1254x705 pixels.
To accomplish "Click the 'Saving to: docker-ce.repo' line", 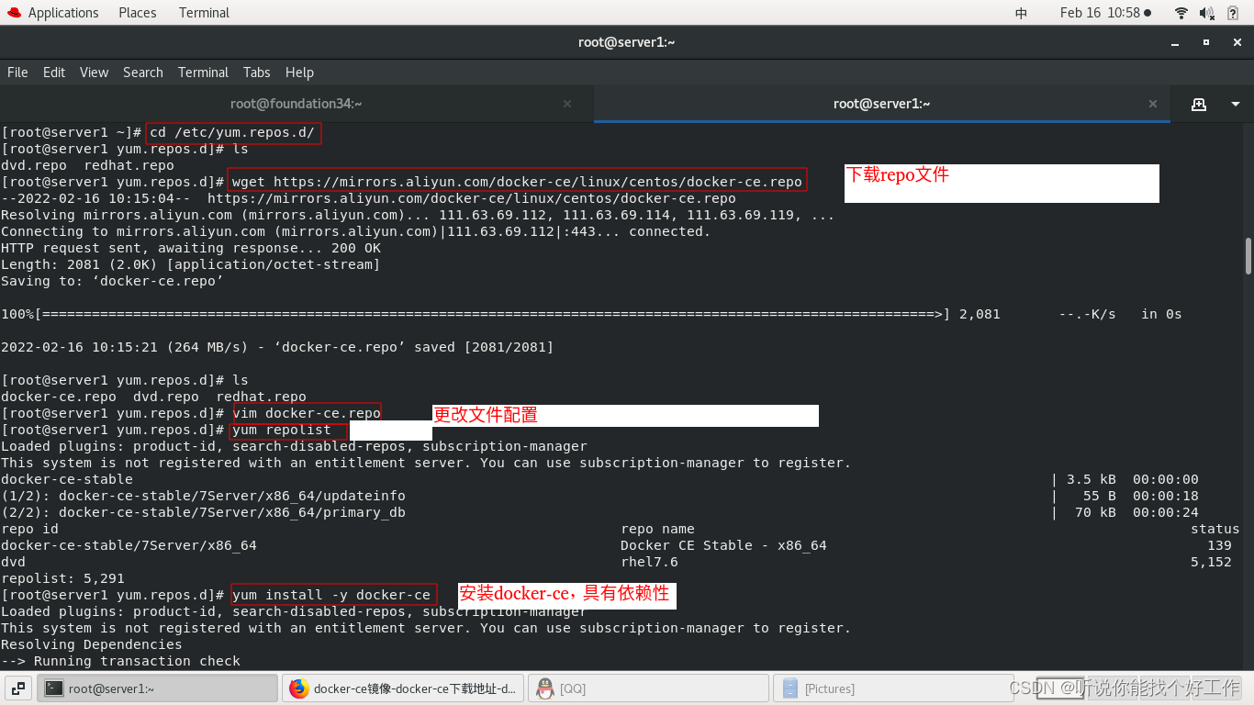I will click(112, 281).
